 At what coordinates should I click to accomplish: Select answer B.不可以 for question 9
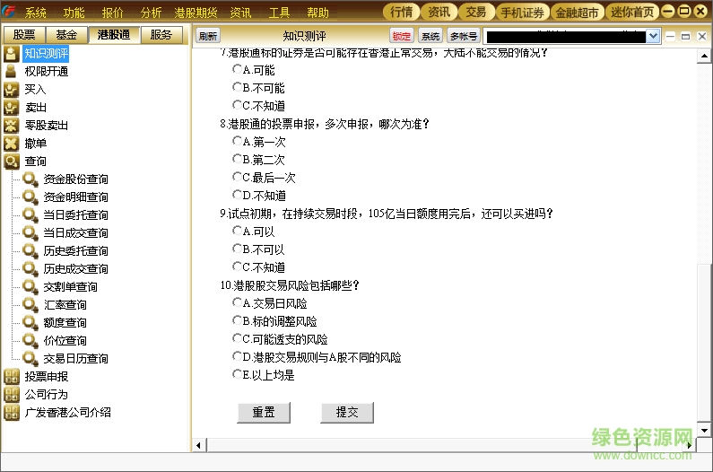[x=237, y=248]
